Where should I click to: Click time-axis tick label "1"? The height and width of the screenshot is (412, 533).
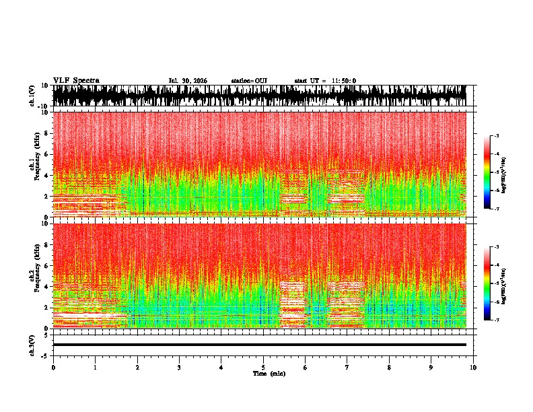(95, 368)
